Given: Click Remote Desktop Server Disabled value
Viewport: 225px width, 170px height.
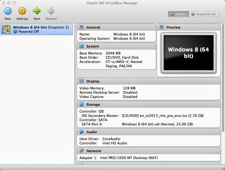Looking at the screenshot, I should click(130, 92).
